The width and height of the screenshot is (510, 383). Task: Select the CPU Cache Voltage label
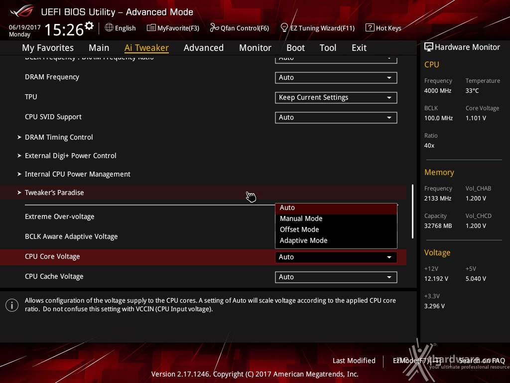(x=54, y=276)
